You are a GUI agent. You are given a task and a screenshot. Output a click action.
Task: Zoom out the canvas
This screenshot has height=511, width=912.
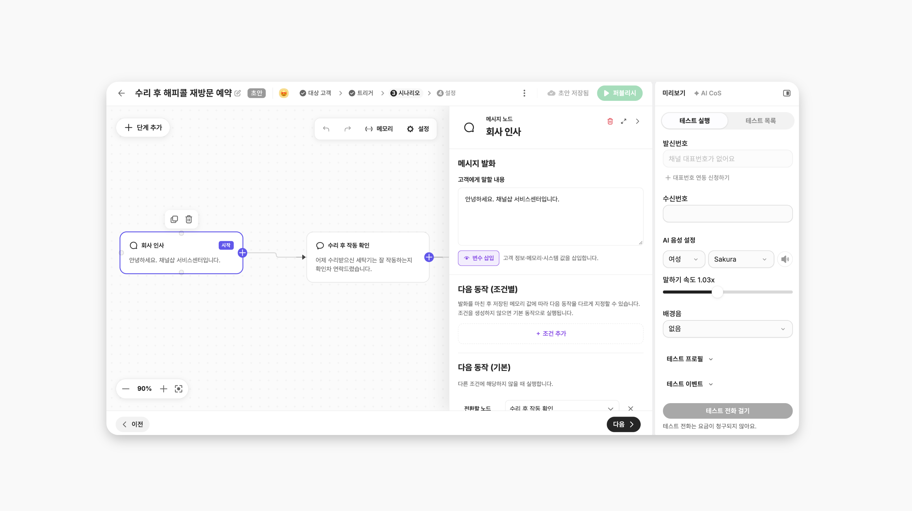[126, 389]
